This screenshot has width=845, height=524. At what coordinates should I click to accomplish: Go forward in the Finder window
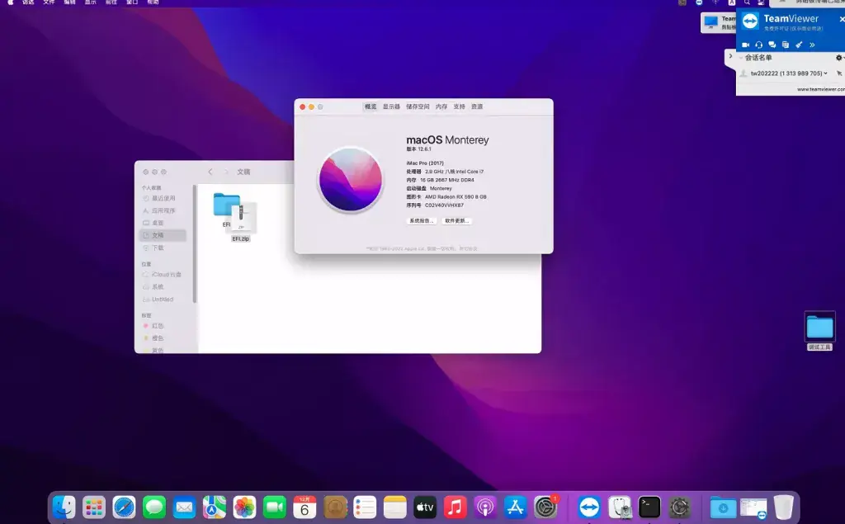pos(226,172)
